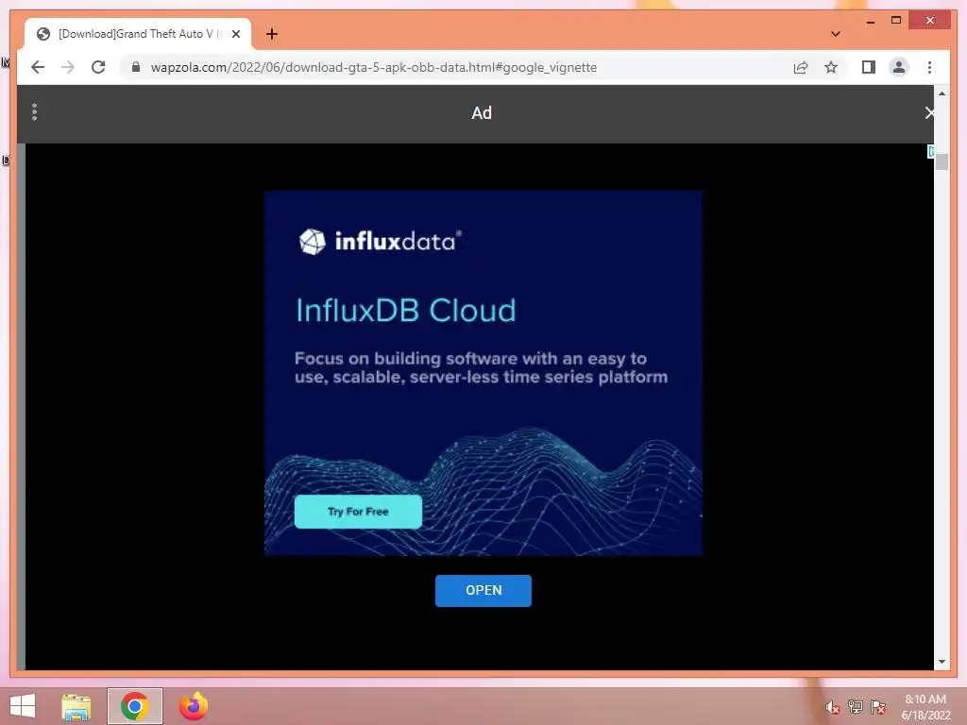Image resolution: width=967 pixels, height=725 pixels.
Task: Click the scroll down arrow of page scrollbar
Action: pos(942,662)
